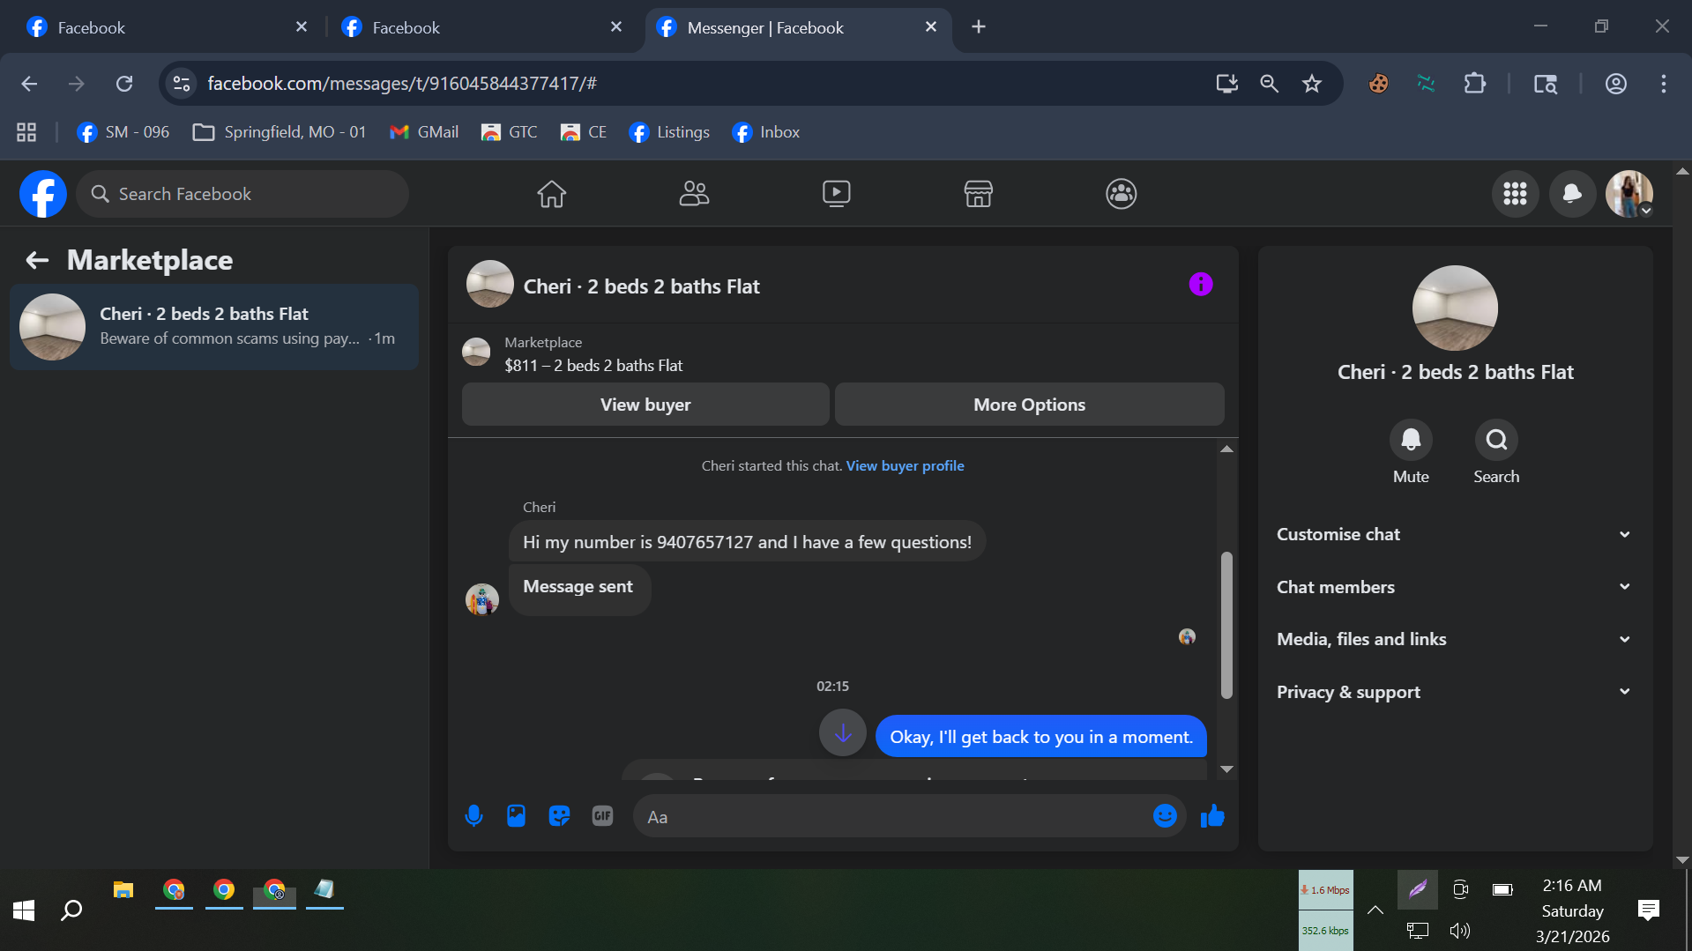Open Inbox bookmark

[x=766, y=132]
